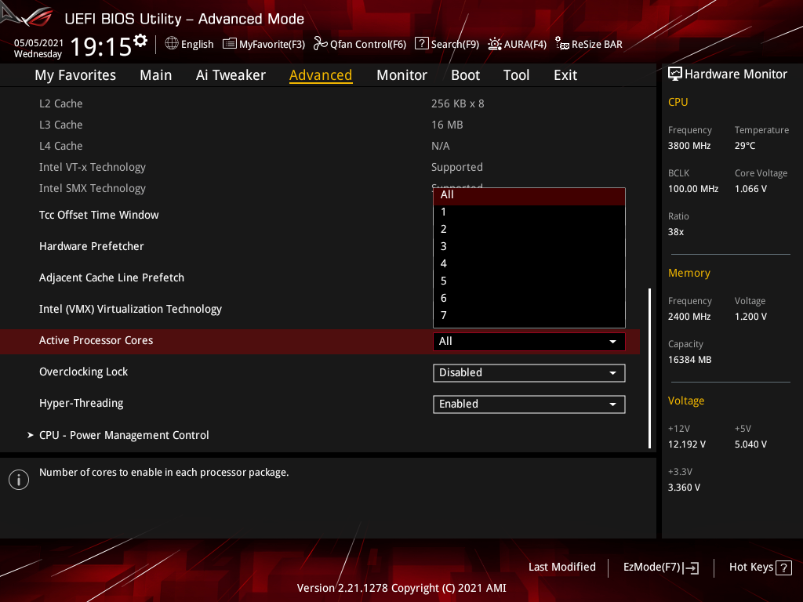The width and height of the screenshot is (803, 602).
Task: Collapse the Active Processor Cores dropdown
Action: coord(529,341)
